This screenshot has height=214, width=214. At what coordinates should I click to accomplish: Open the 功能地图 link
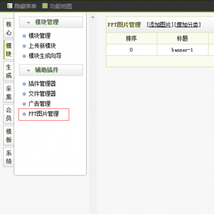pyautogui.click(x=61, y=6)
